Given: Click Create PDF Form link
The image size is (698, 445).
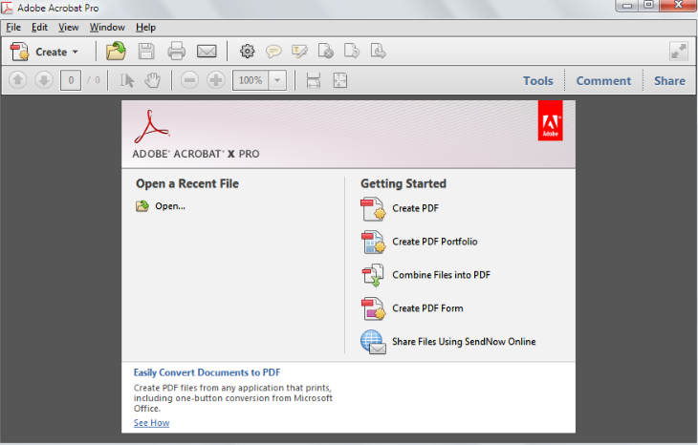Looking at the screenshot, I should [427, 308].
